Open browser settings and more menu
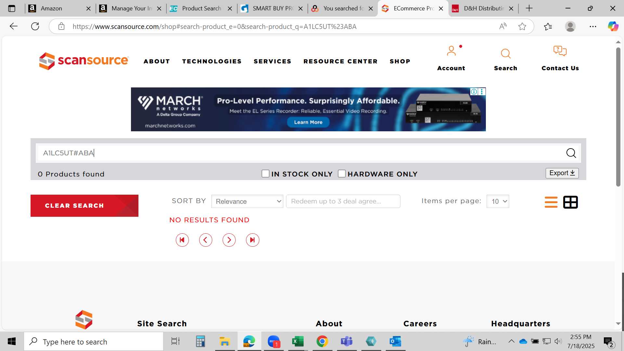Screen dimensions: 624x351 (x=593, y=26)
